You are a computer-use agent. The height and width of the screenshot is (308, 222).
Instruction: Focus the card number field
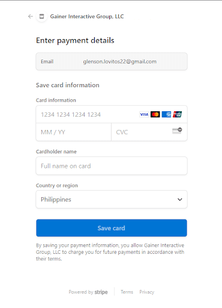112,114
